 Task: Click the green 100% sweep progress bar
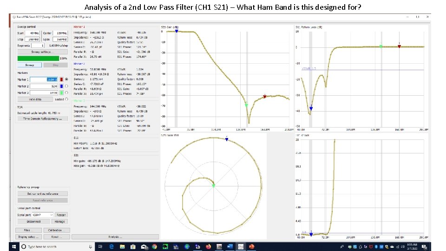pyautogui.click(x=38, y=59)
